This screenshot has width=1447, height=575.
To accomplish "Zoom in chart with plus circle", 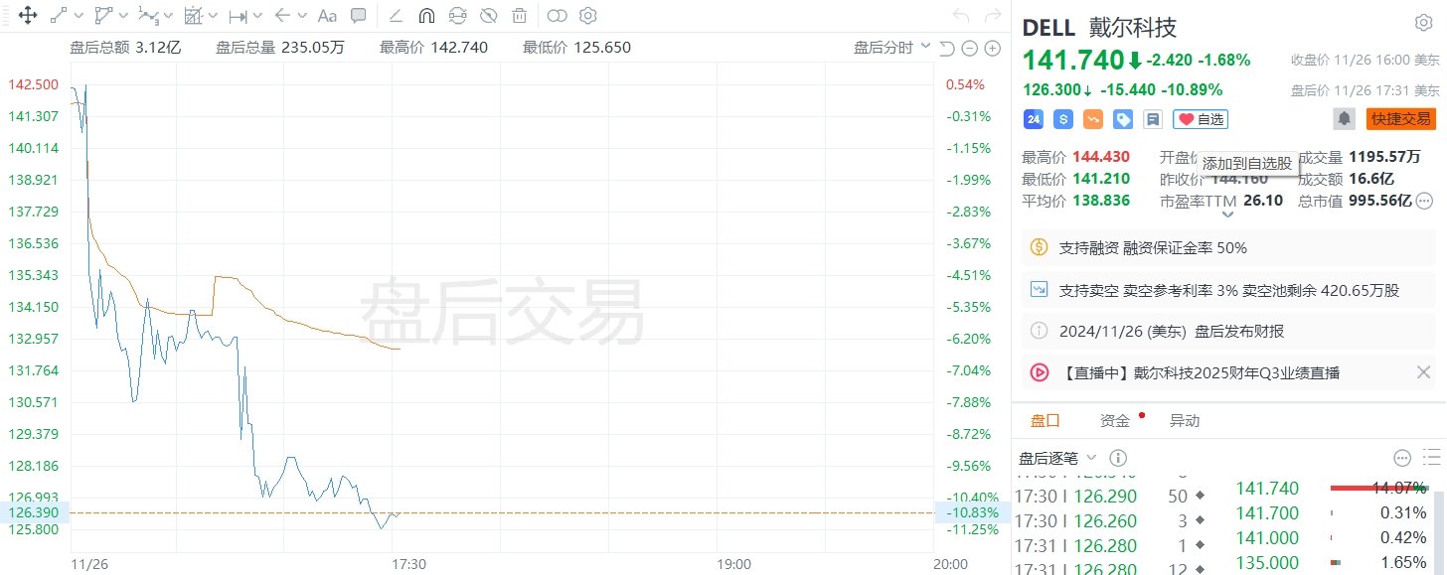I will 992,48.
